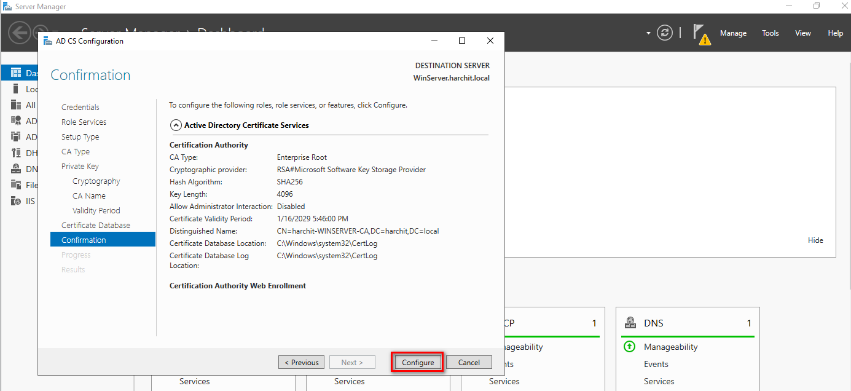Open the DHCP sidebar icon

[16, 153]
